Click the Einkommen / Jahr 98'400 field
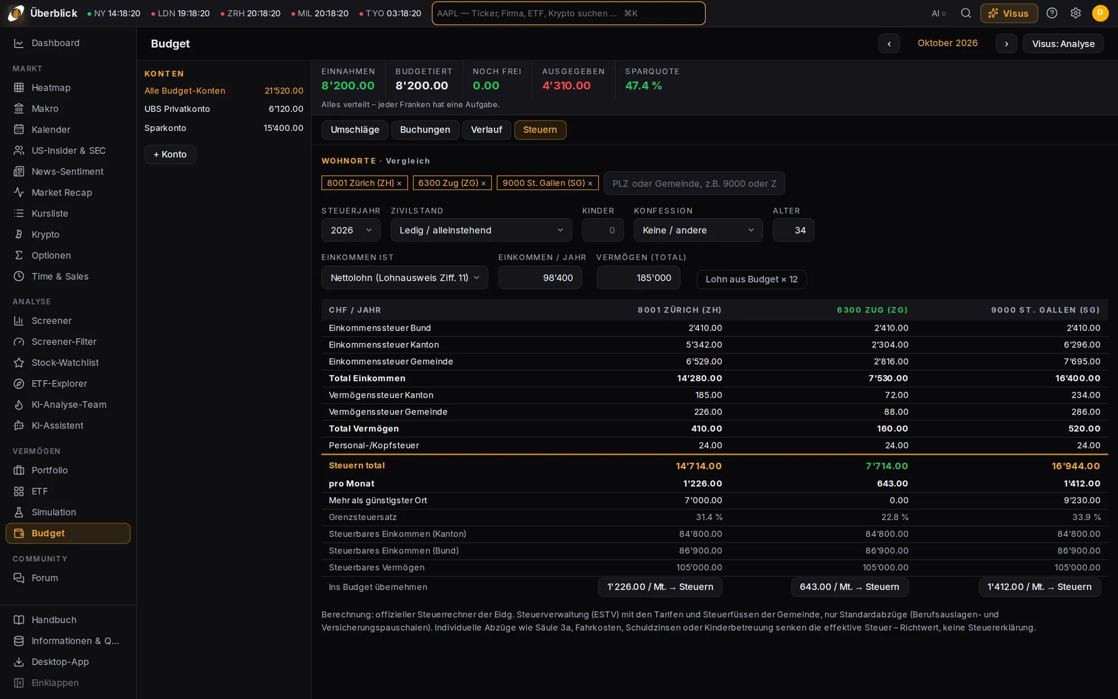 click(540, 278)
